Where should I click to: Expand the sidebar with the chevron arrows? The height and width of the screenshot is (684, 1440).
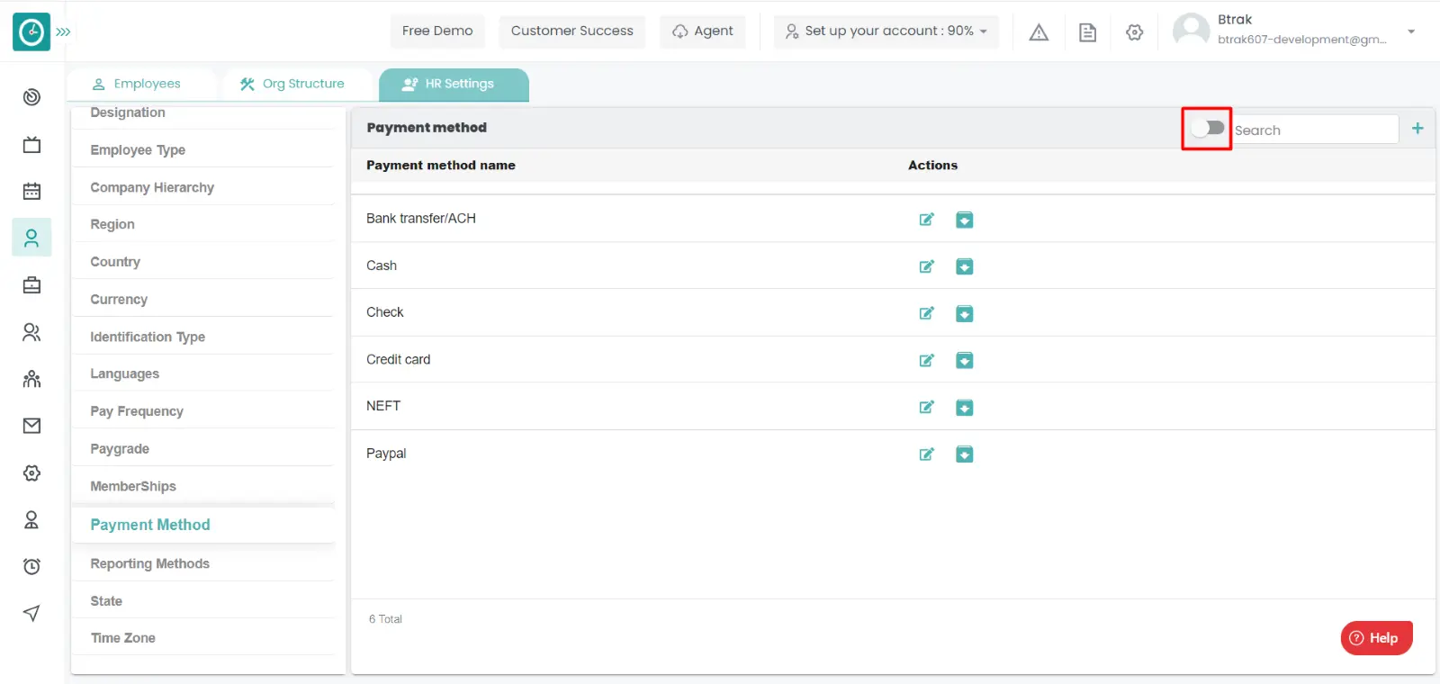point(63,31)
